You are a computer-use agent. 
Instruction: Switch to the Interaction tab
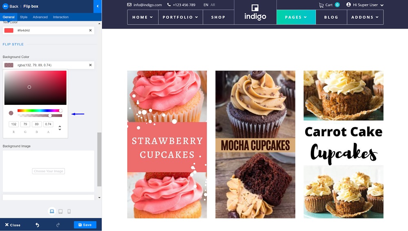pos(61,17)
